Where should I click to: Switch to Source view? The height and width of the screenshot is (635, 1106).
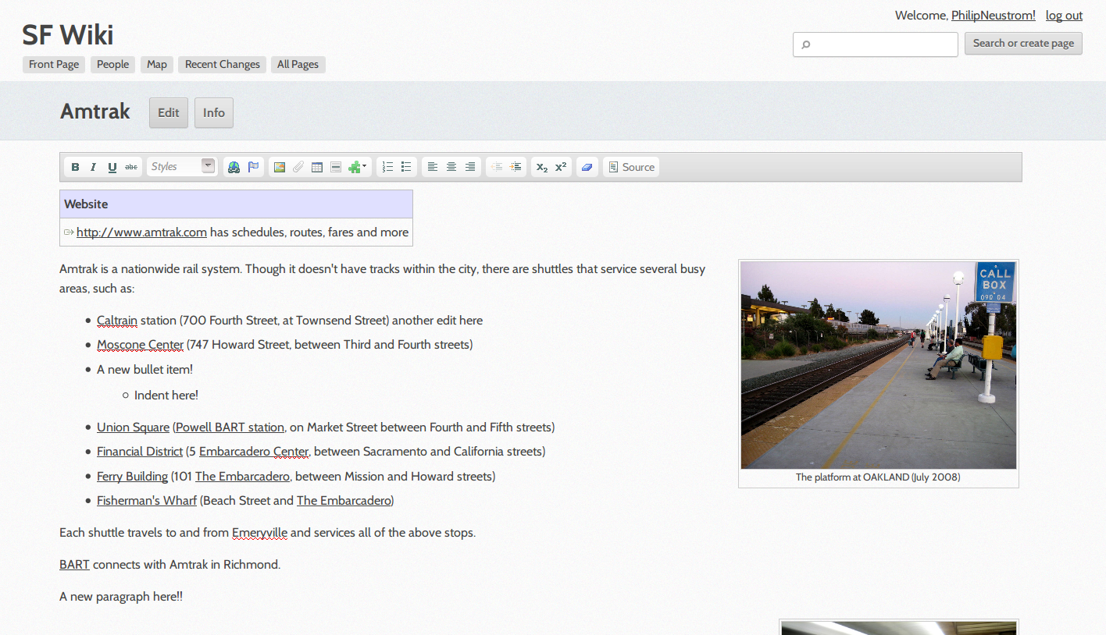click(631, 167)
